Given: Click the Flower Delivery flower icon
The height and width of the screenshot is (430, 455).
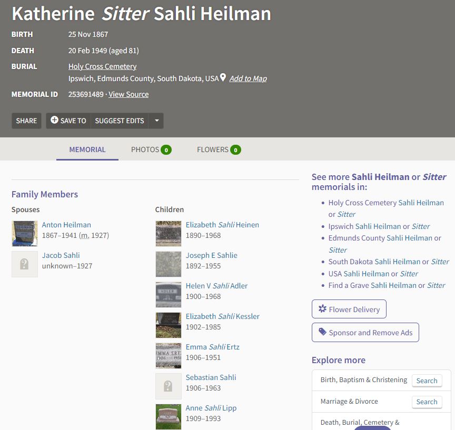Looking at the screenshot, I should coord(322,309).
